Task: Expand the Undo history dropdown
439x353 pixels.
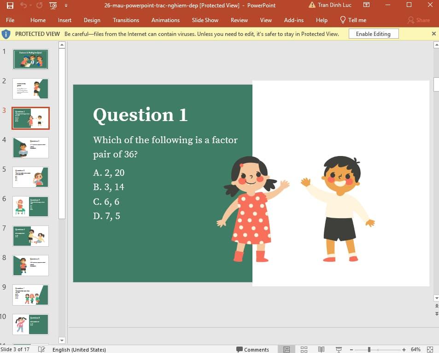Action: pyautogui.click(x=30, y=6)
